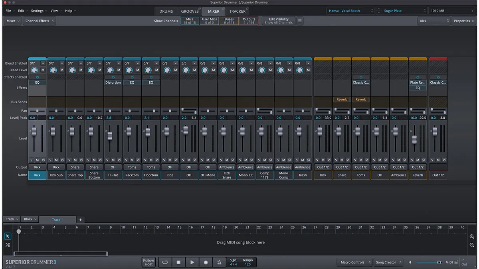The height and width of the screenshot is (269, 479).
Task: Solo the Kick channel
Action: (x=32, y=160)
